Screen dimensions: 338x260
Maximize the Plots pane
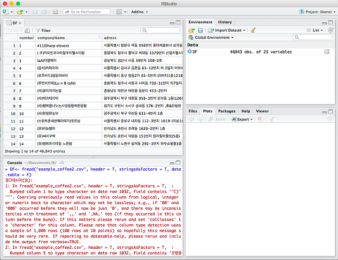[330, 111]
